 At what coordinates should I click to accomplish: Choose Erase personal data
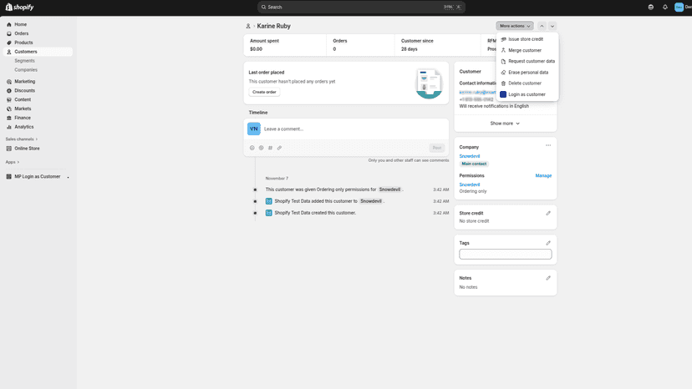(527, 73)
